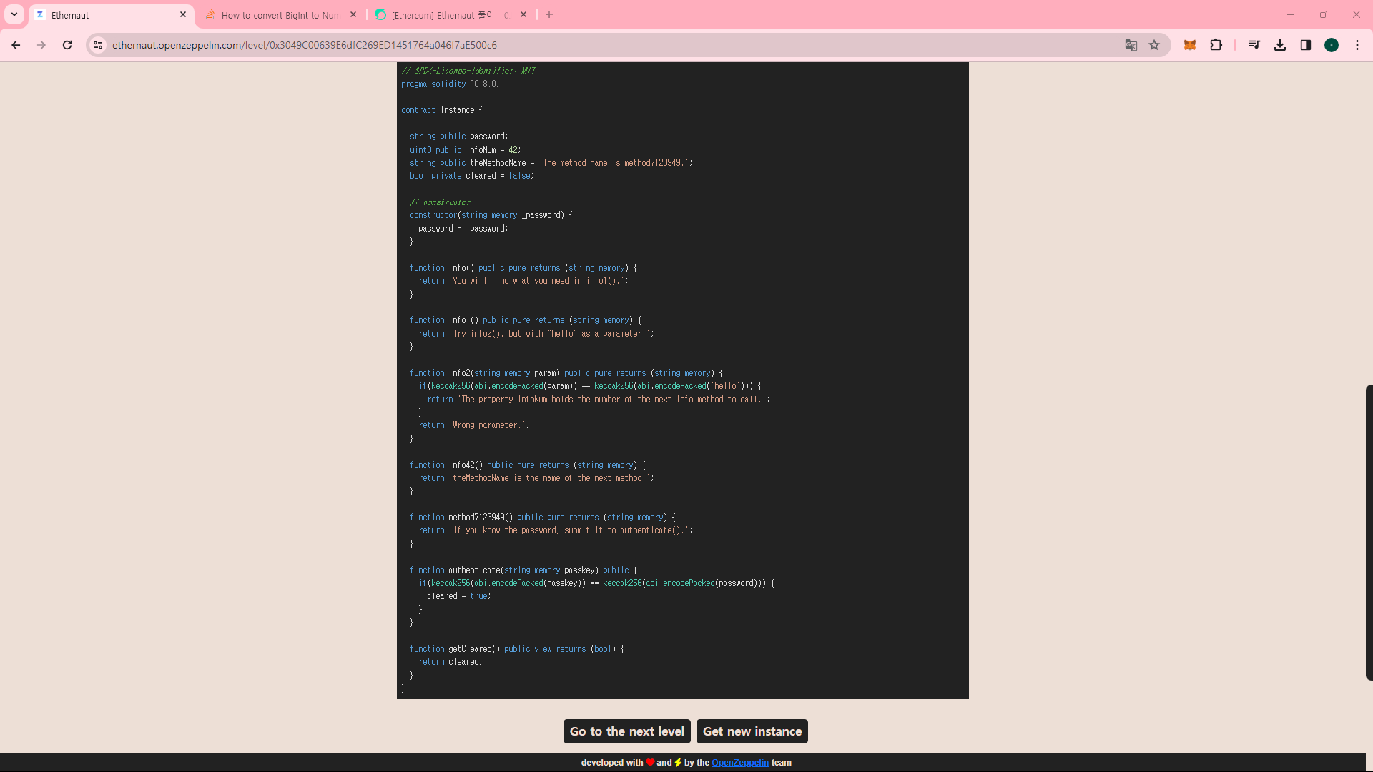Click 'function method7123949()' definition line
This screenshot has height=772, width=1373.
point(543,518)
